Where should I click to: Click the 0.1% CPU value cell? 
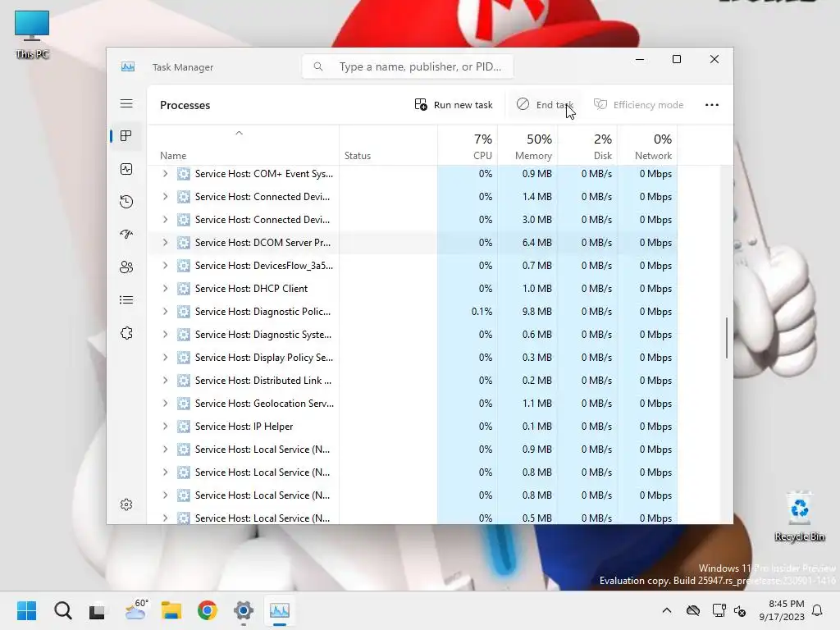pos(468,312)
